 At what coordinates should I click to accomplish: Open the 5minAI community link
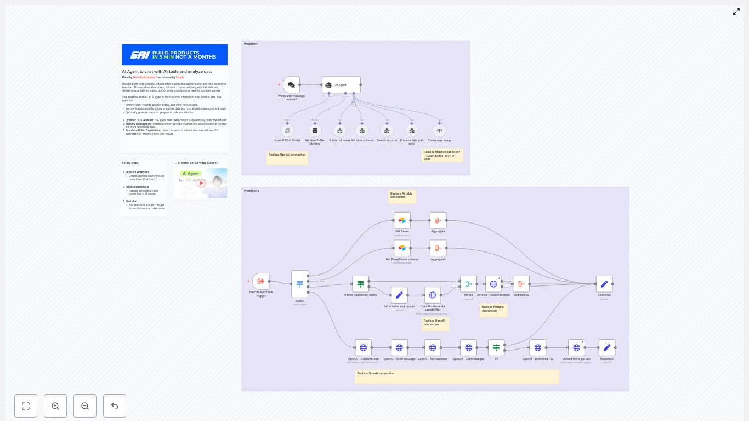[x=179, y=77]
